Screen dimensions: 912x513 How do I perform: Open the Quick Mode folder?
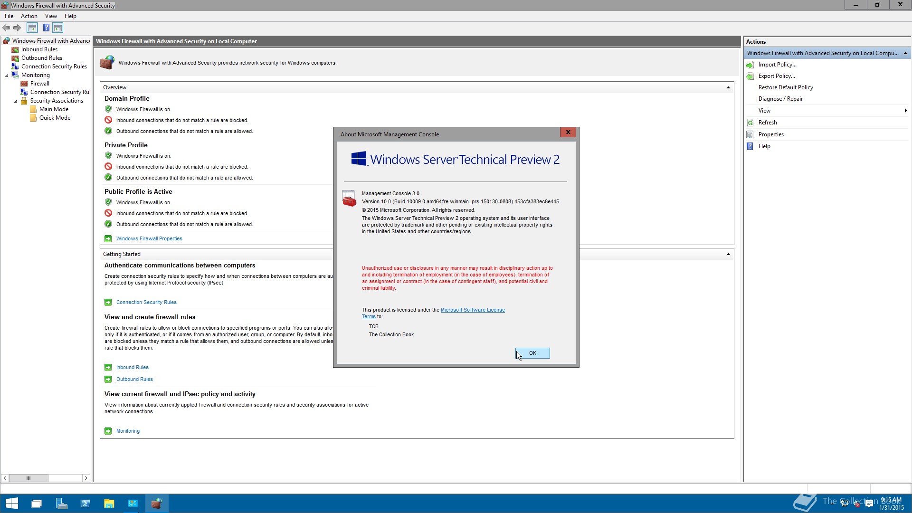coord(55,118)
